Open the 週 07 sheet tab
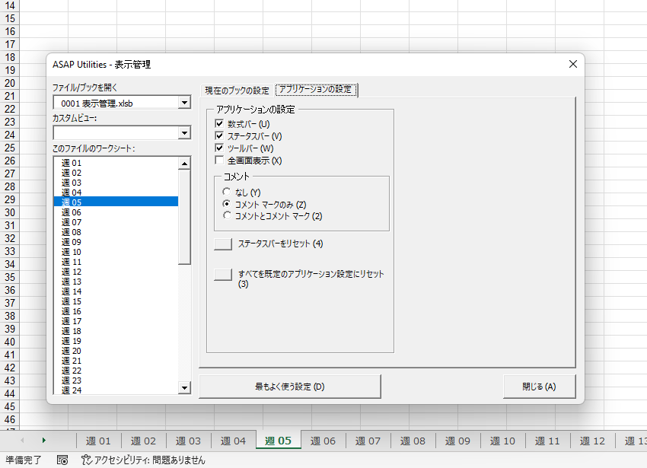 coord(368,441)
